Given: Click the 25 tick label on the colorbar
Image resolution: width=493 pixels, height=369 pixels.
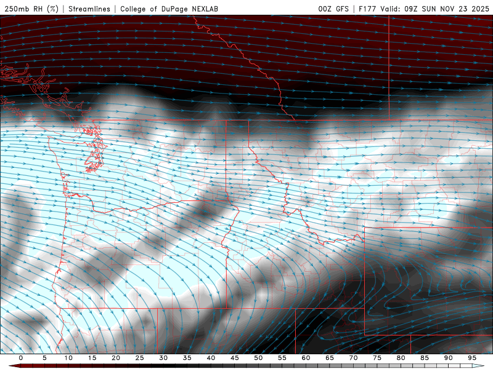Looking at the screenshot, I should 140,358.
